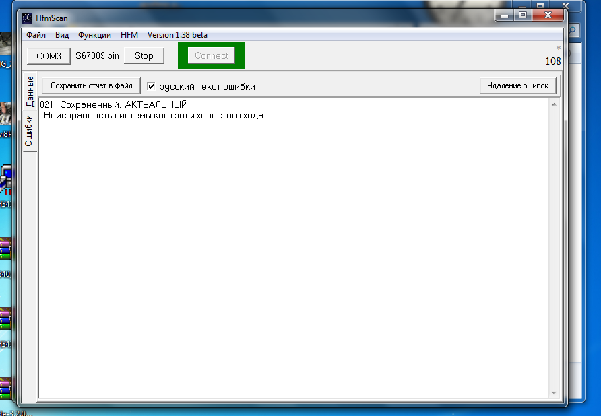Click the error line 021, Сохраненный, АКТУАЛЬНЫЙ
The height and width of the screenshot is (416, 601).
pos(114,104)
